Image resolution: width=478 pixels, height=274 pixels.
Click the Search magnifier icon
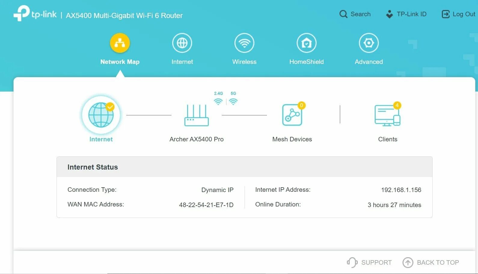pos(343,14)
